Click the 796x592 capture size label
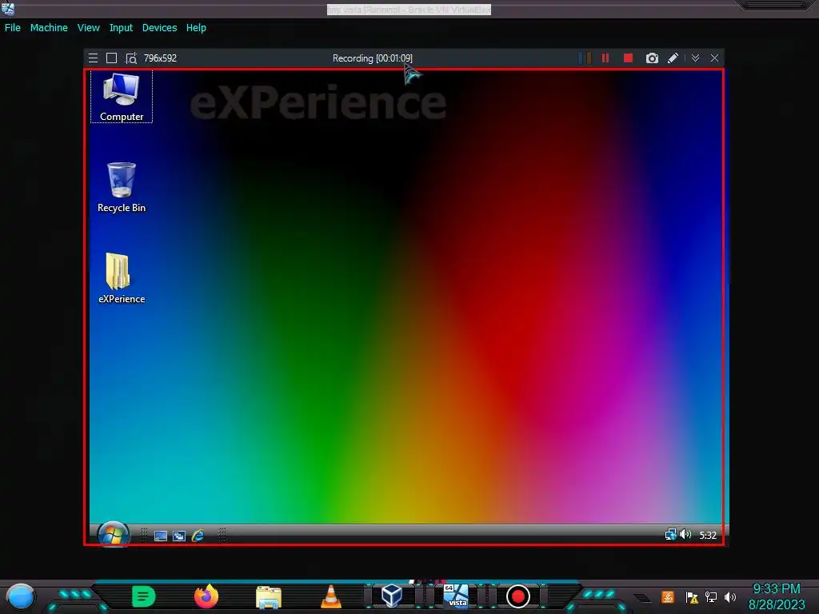The image size is (819, 614). [160, 58]
